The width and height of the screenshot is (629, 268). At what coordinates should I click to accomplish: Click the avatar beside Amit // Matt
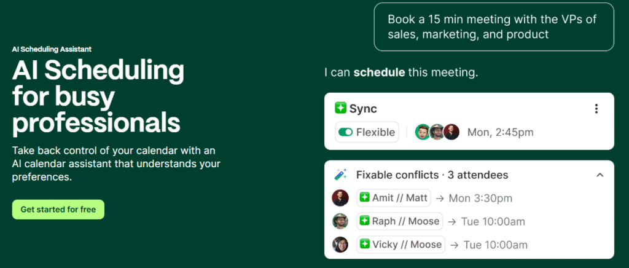coord(340,198)
